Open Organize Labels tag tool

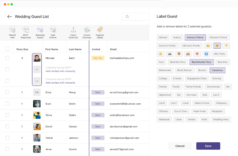tap(100, 33)
